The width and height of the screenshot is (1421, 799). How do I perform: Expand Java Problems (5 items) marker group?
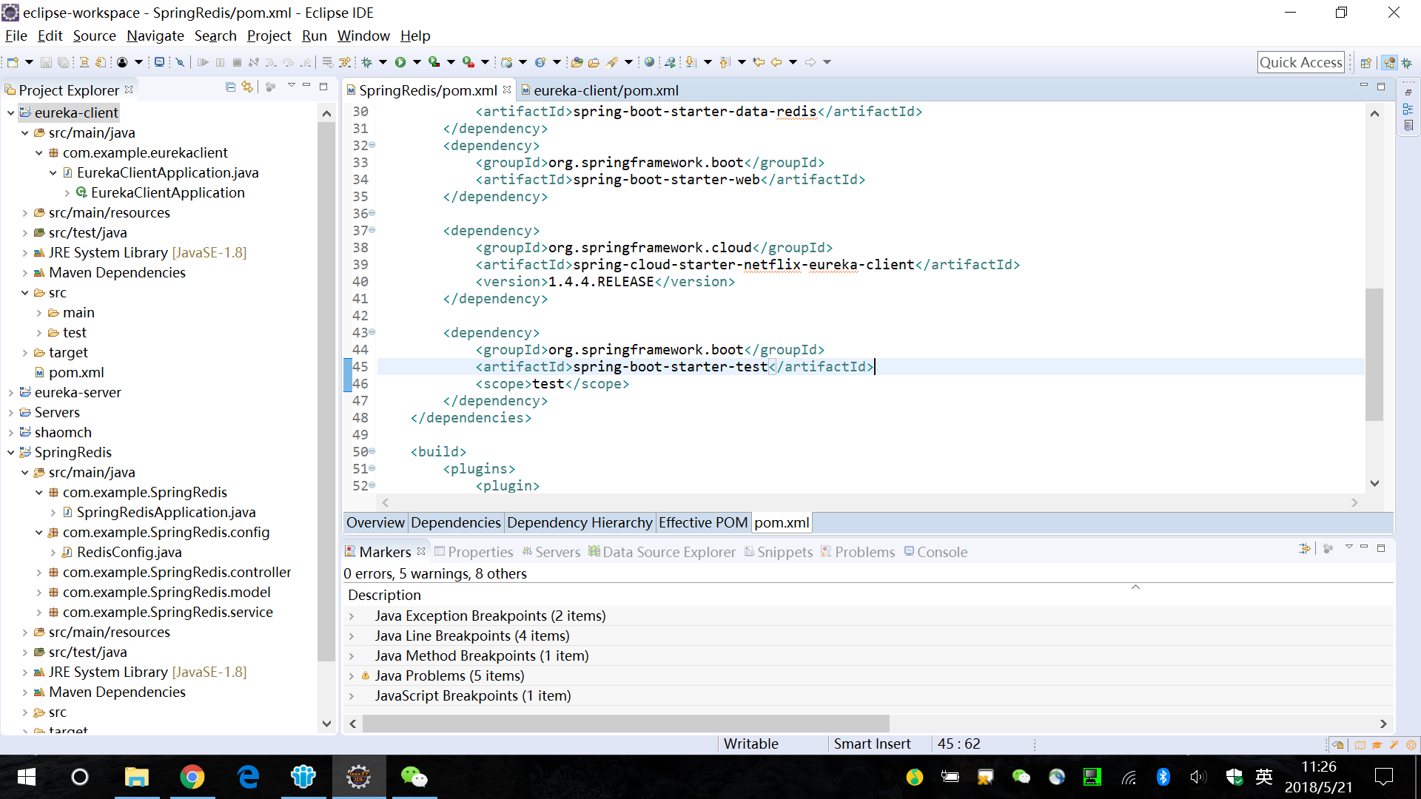(x=352, y=676)
